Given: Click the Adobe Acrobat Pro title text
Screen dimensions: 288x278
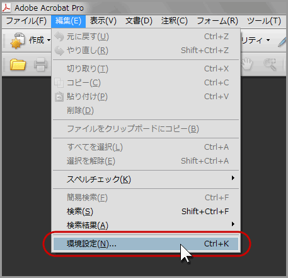Looking at the screenshot, I should (49, 8).
